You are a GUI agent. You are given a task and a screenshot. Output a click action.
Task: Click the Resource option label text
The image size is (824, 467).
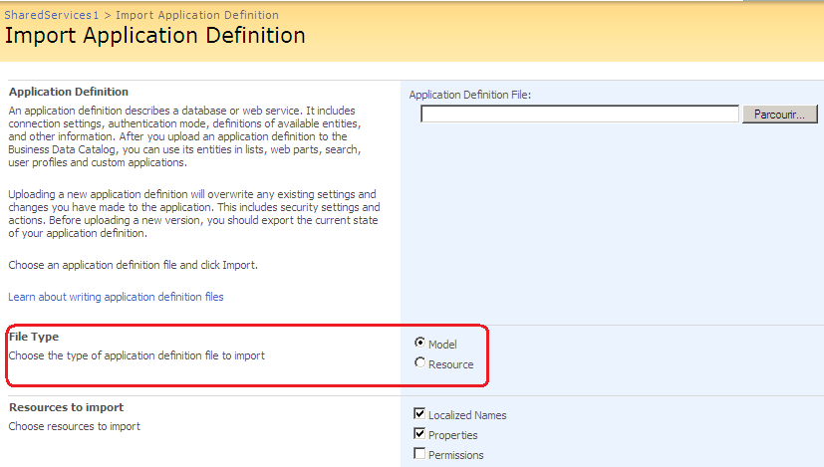(450, 364)
